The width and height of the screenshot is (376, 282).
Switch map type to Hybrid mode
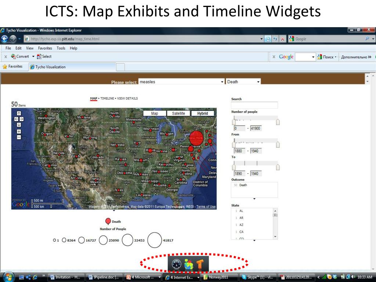[202, 113]
